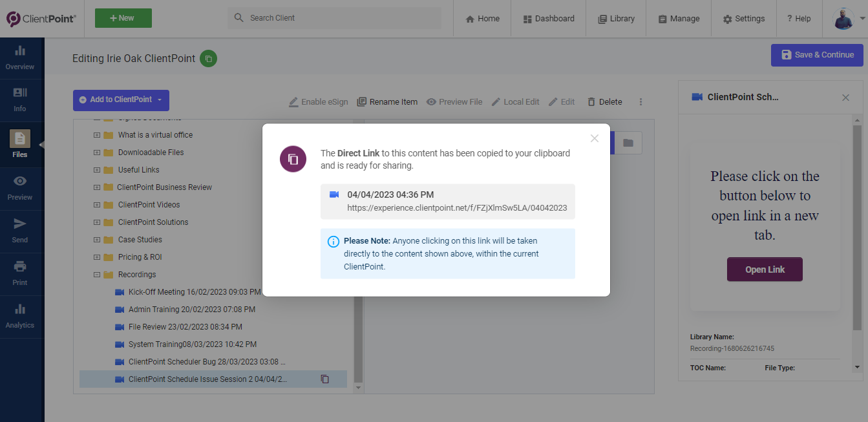Select ClientPoint Schedule Issue Session 2 recording
This screenshot has height=422, width=868.
pos(213,379)
